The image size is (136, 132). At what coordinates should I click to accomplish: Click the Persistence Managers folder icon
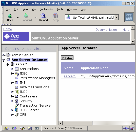[x=17, y=78]
